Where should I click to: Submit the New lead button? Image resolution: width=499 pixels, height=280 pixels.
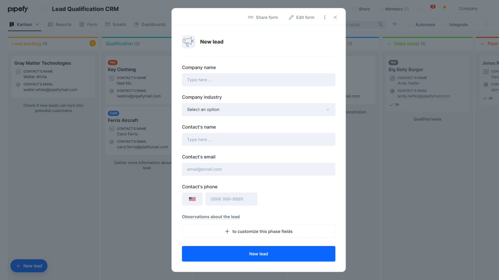pyautogui.click(x=258, y=254)
